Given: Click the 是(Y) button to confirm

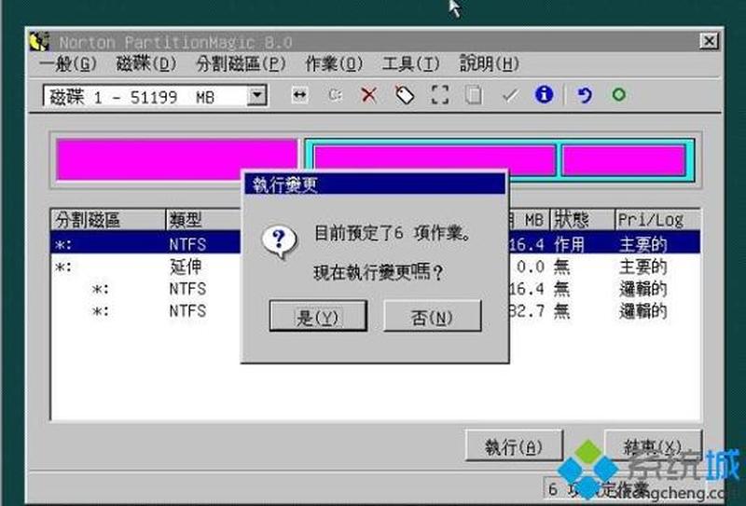Looking at the screenshot, I should 318,316.
